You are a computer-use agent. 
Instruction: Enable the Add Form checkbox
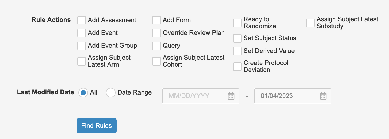[157, 20]
